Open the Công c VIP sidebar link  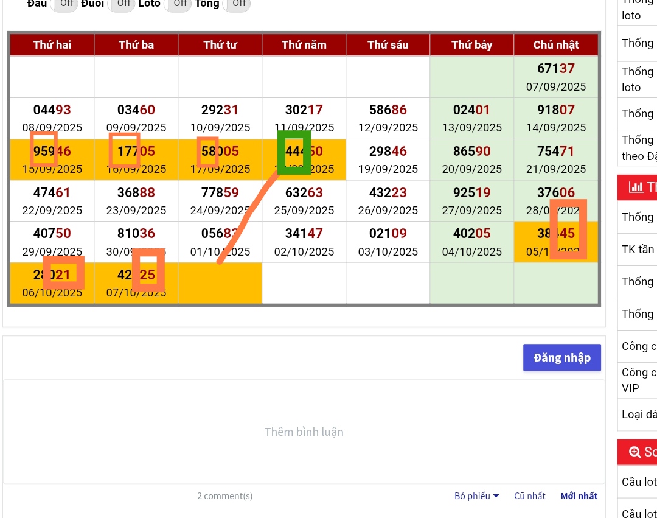[639, 380]
